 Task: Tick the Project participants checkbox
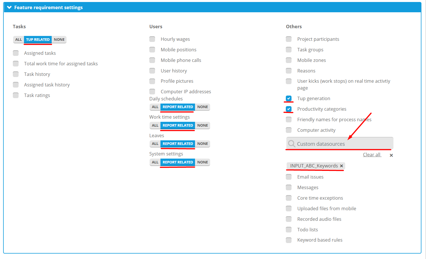pos(289,39)
